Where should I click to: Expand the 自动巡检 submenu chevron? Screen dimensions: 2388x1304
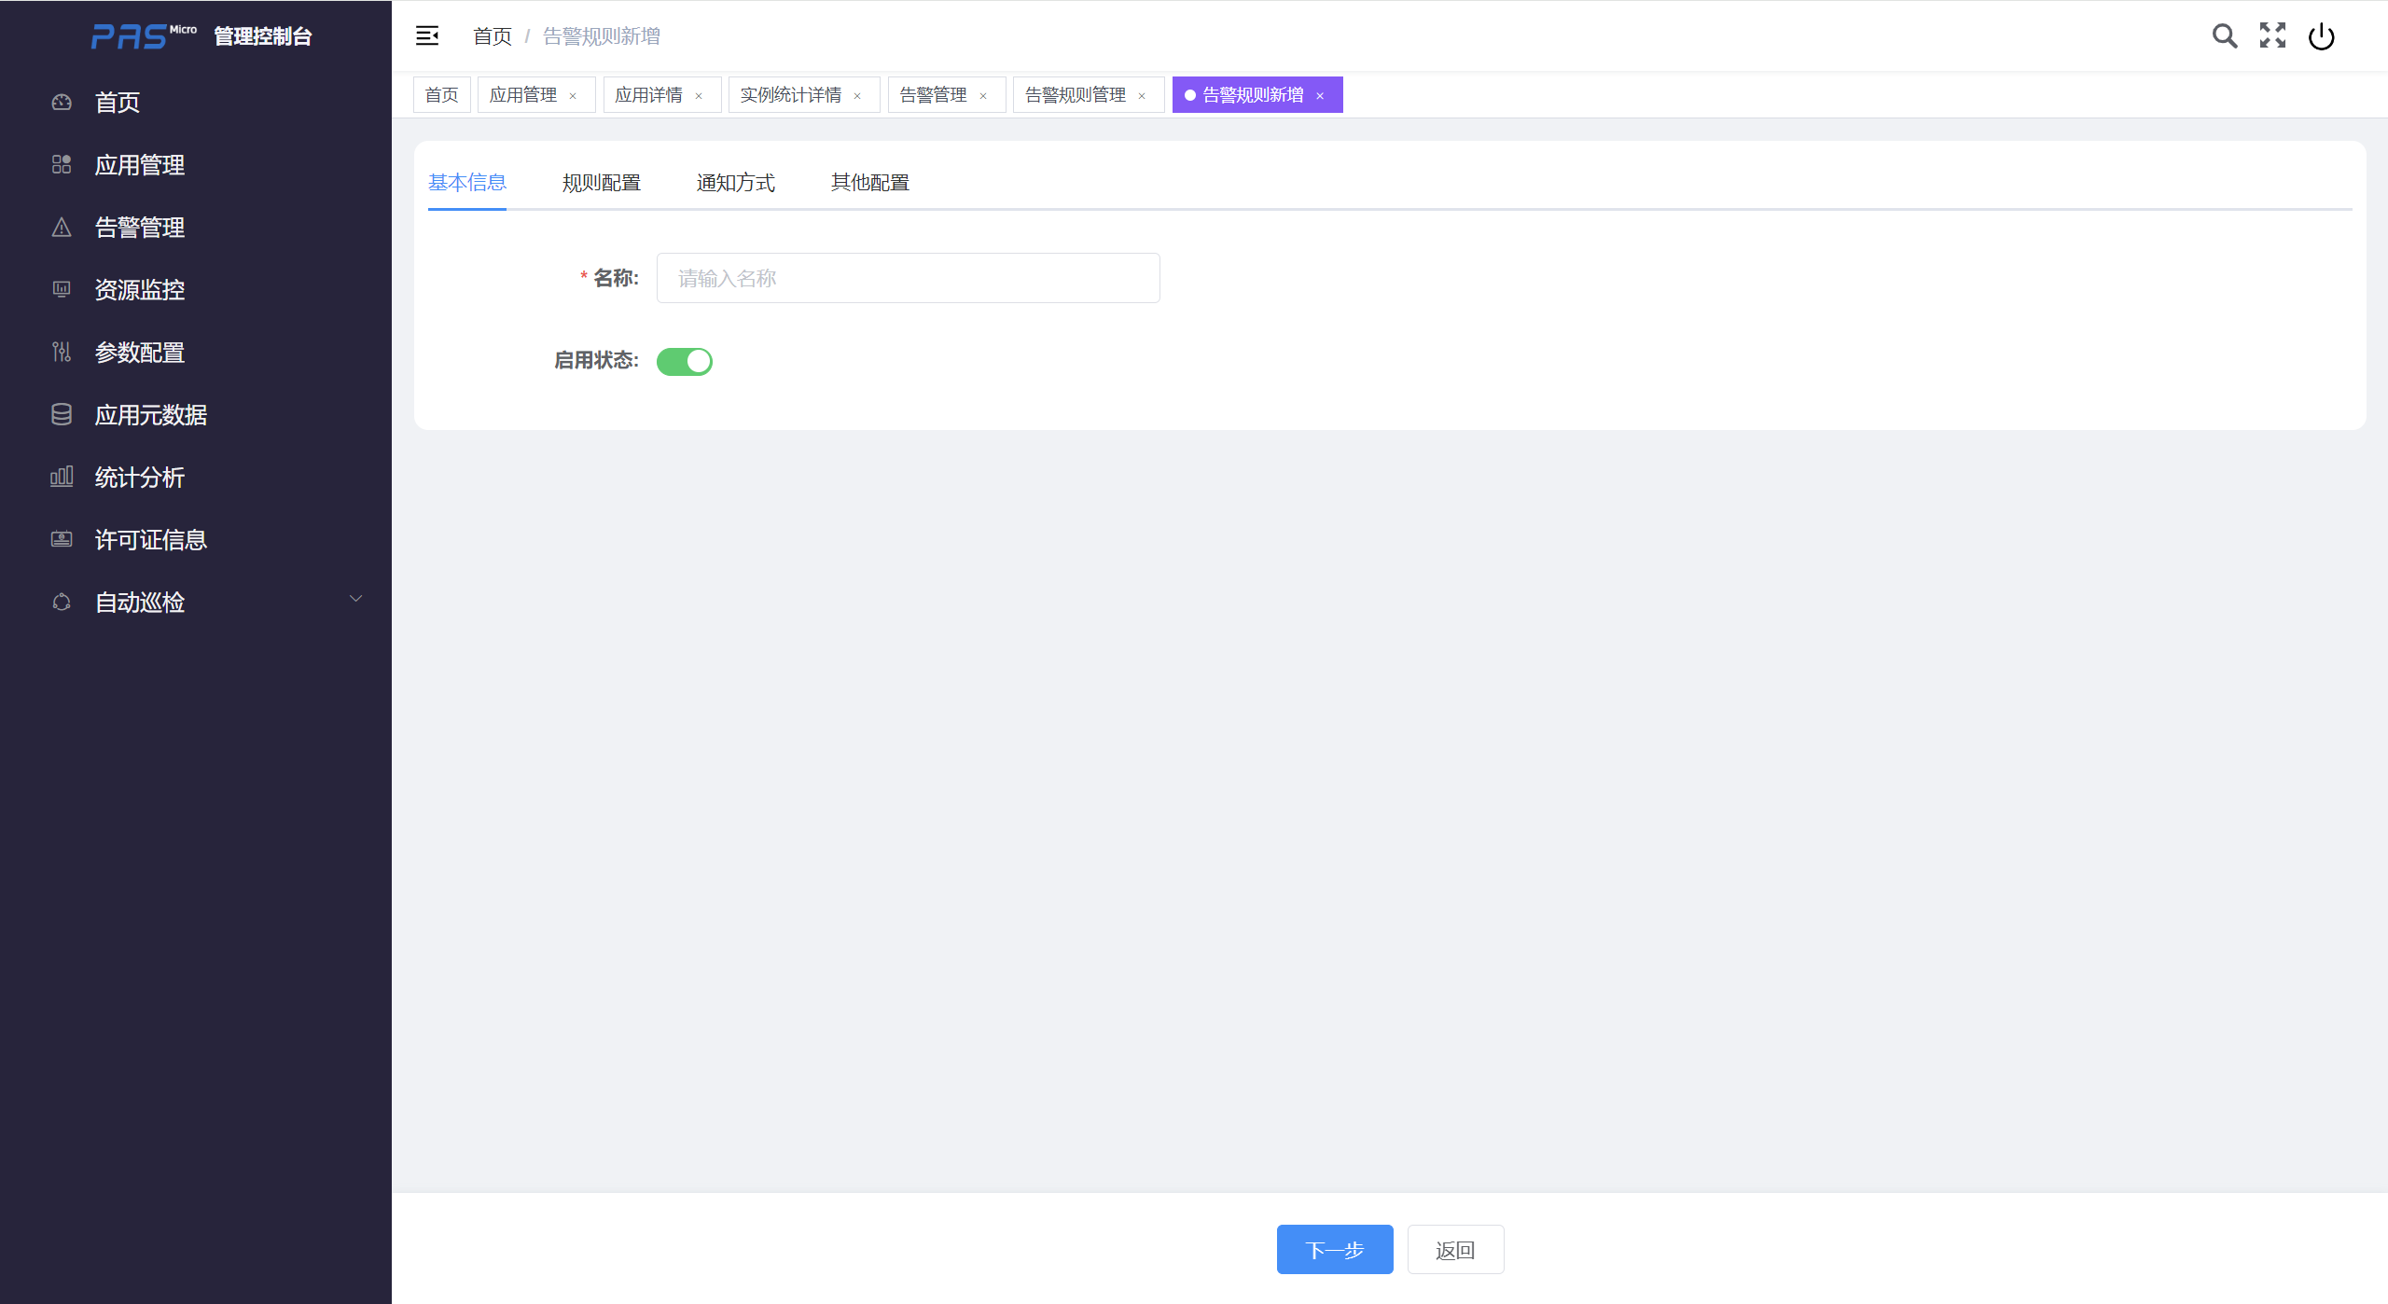(355, 599)
